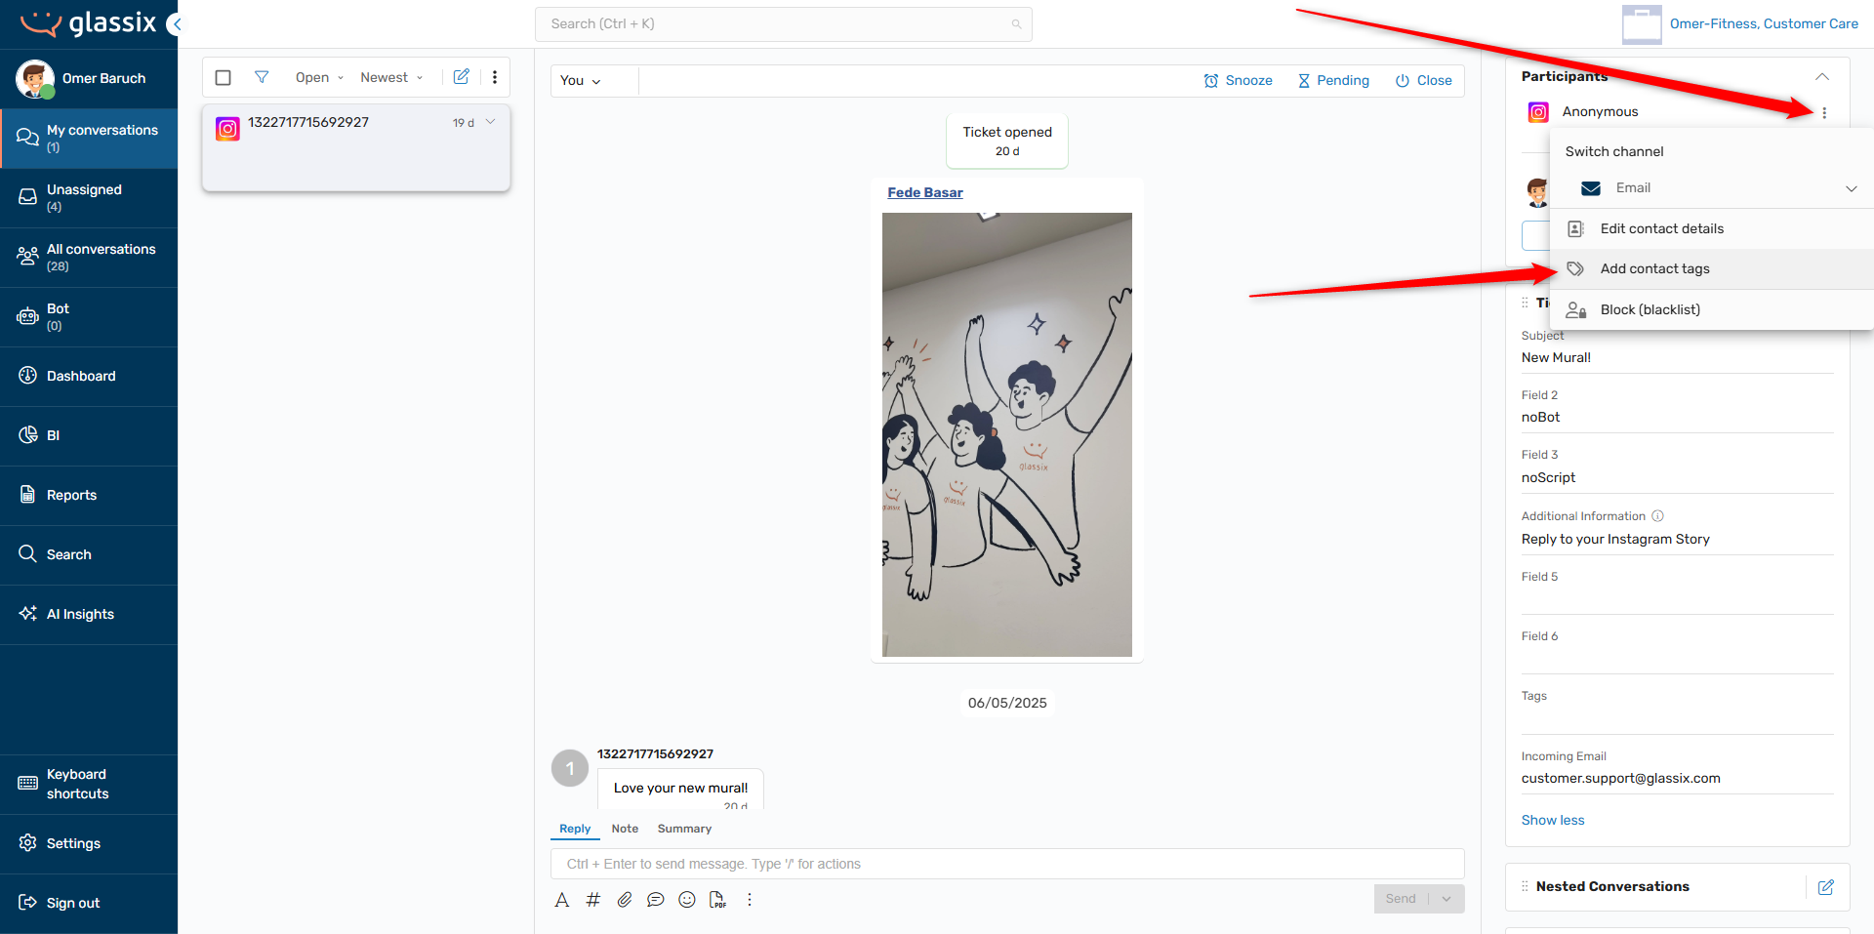Open Unassigned conversations list
This screenshot has width=1874, height=934.
[89, 198]
